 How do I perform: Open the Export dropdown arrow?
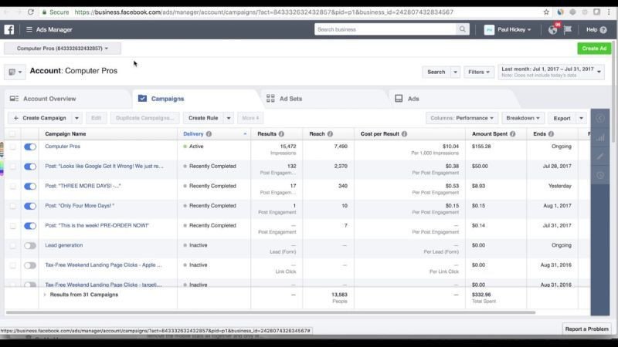582,118
